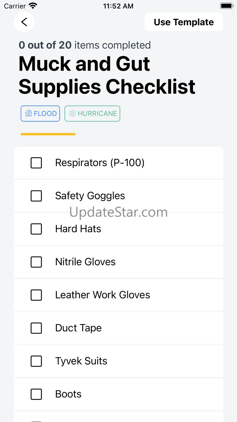
Task: Tick the Tyvek Suits checkbox
Action: (x=36, y=361)
